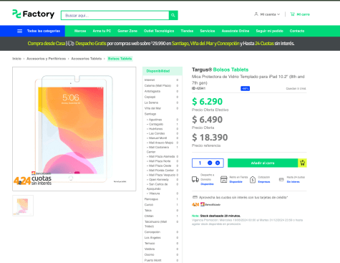Image resolution: width=340 pixels, height=263 pixels.
Task: Click the PC Factory logo
Action: 34,14
